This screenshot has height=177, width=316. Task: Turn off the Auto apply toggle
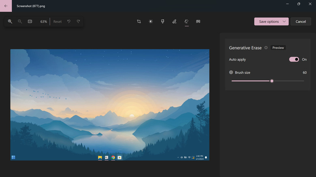tap(294, 59)
